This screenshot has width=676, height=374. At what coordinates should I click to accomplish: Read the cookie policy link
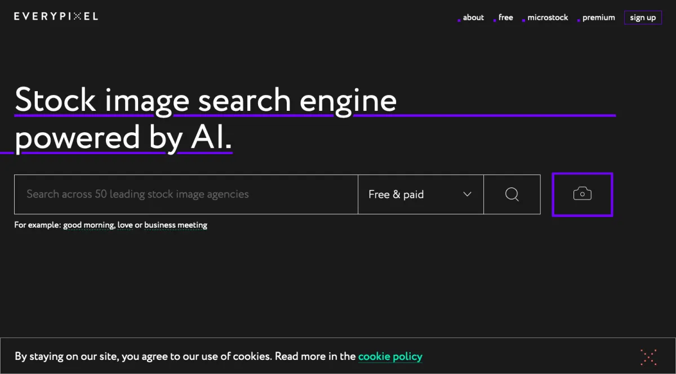tap(390, 356)
